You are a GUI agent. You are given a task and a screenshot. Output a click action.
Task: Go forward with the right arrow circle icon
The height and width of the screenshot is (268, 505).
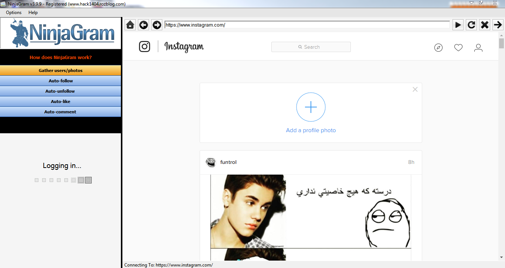coord(157,25)
